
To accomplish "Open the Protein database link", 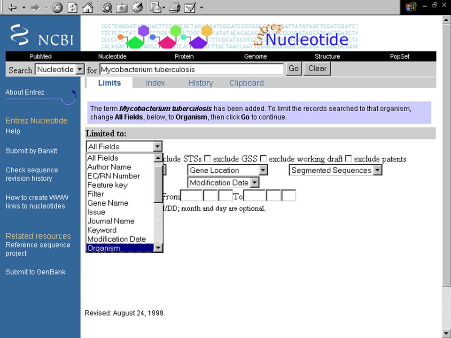I will [184, 56].
